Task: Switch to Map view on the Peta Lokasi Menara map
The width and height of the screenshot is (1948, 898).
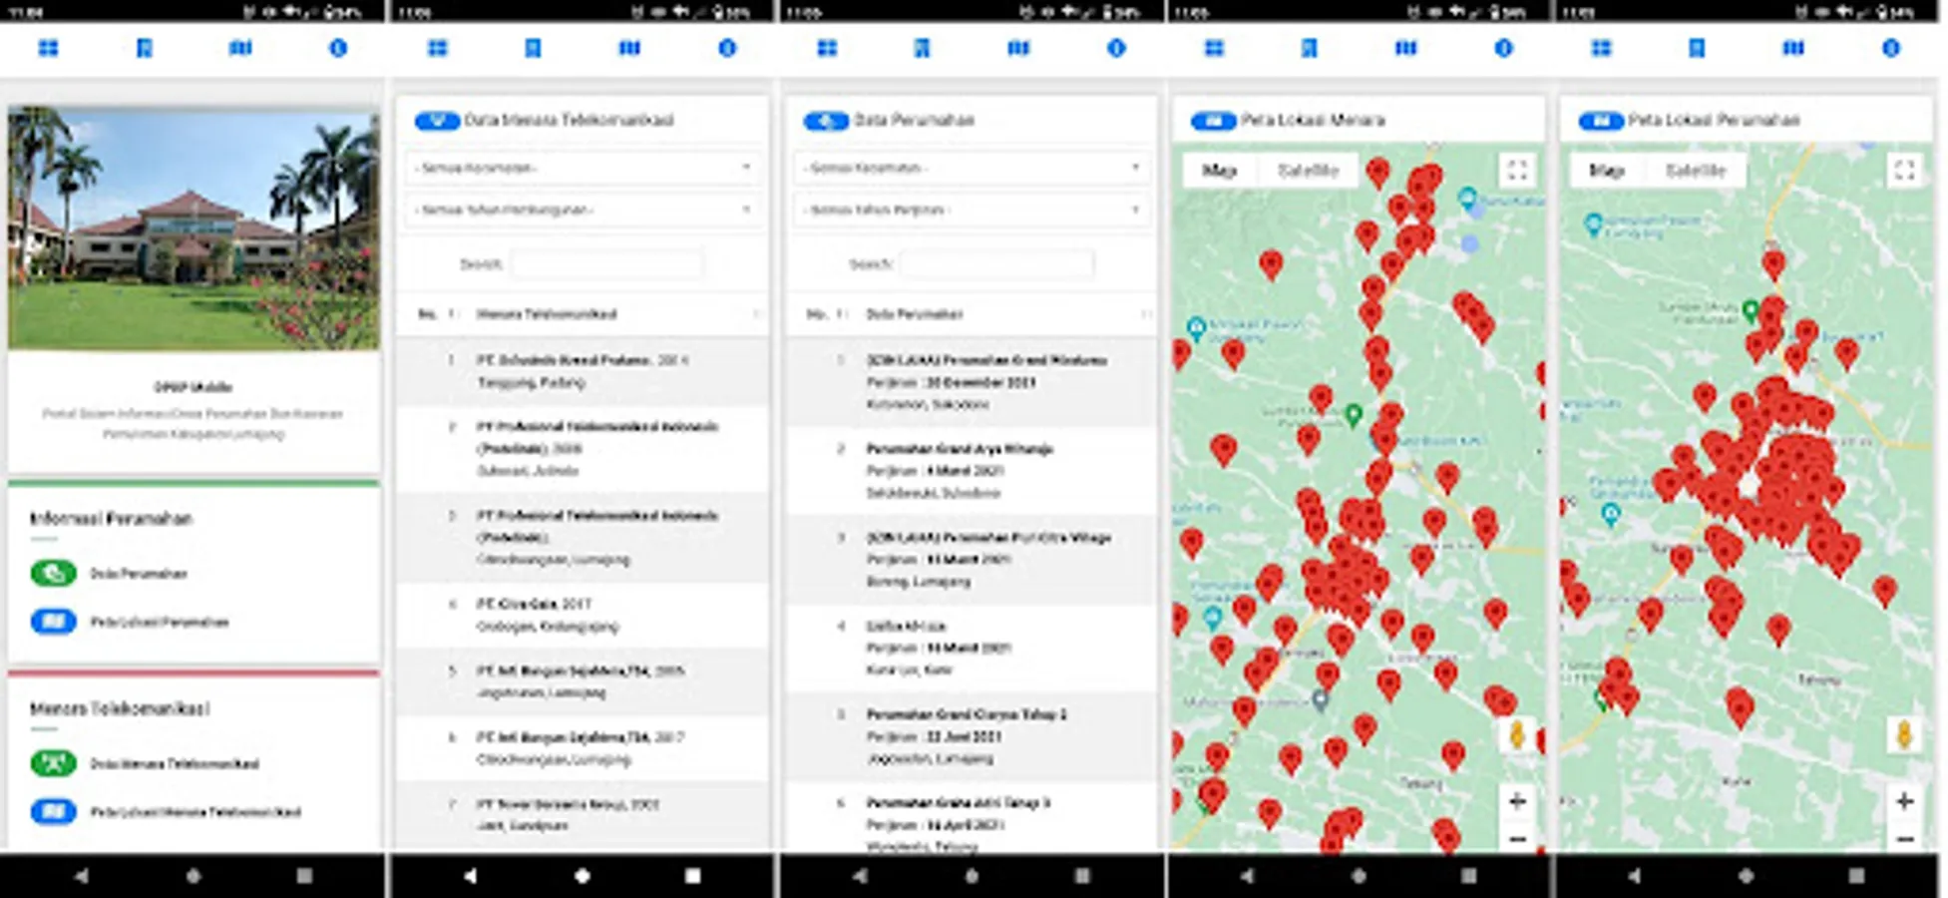Action: coord(1219,171)
